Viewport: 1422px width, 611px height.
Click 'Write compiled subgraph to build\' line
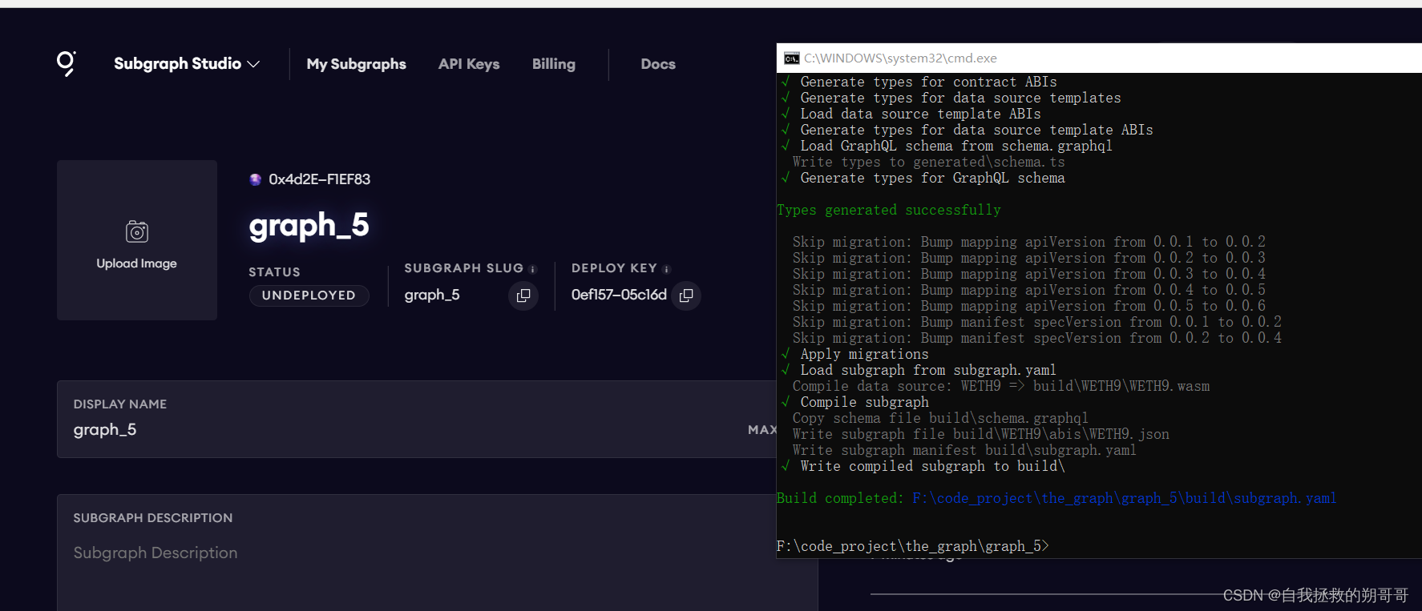point(932,466)
